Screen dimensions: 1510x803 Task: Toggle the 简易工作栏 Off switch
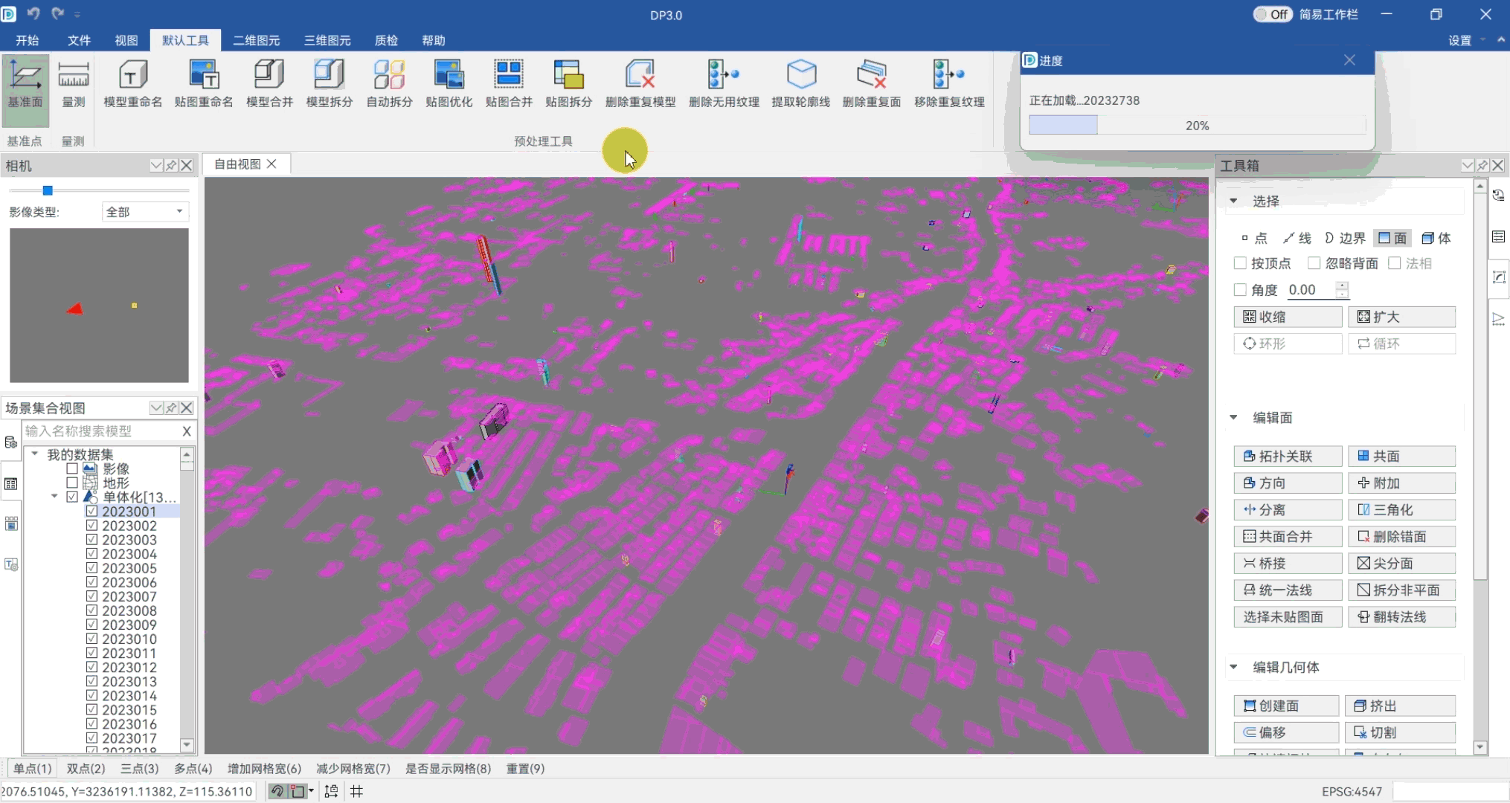(x=1273, y=14)
